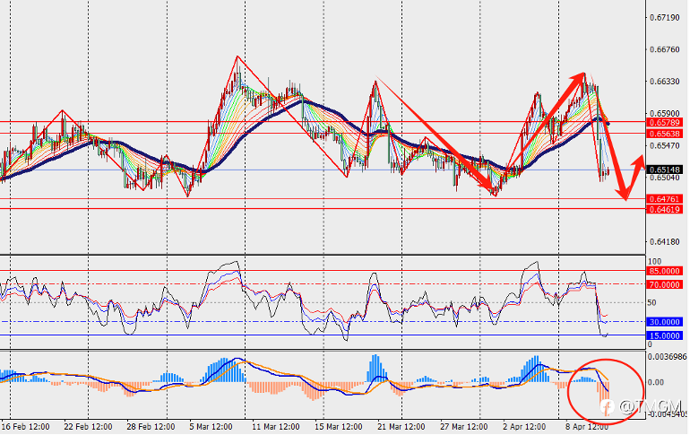The image size is (690, 435).
Task: Click the oscillator scale value 50
Action: pos(651,302)
